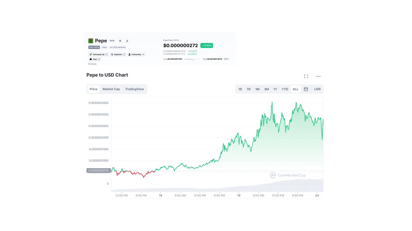Click the 0.0000003500 y-axis label
412x231 pixels.
pos(98,103)
